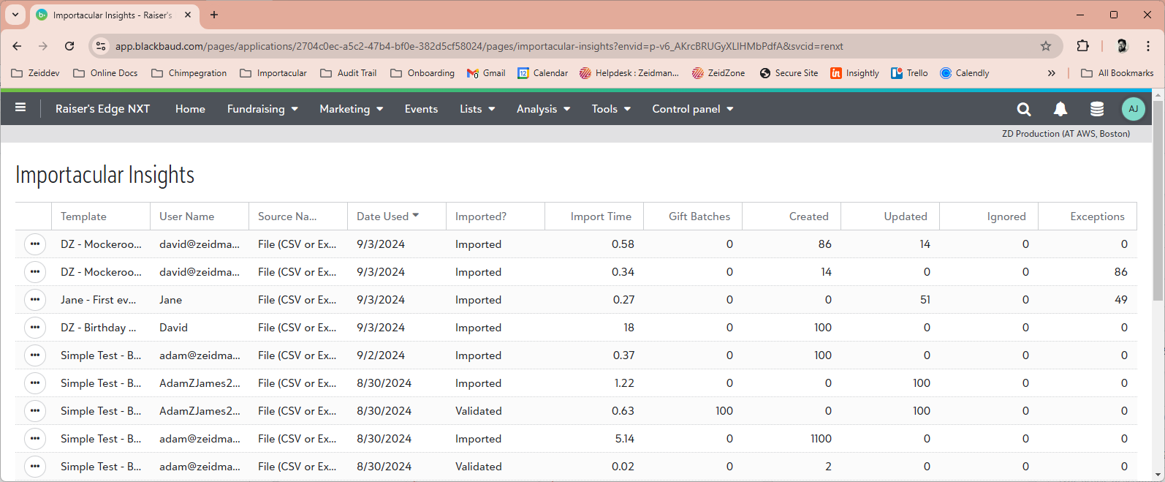Open the hamburger navigation menu
The image size is (1165, 482).
click(20, 108)
